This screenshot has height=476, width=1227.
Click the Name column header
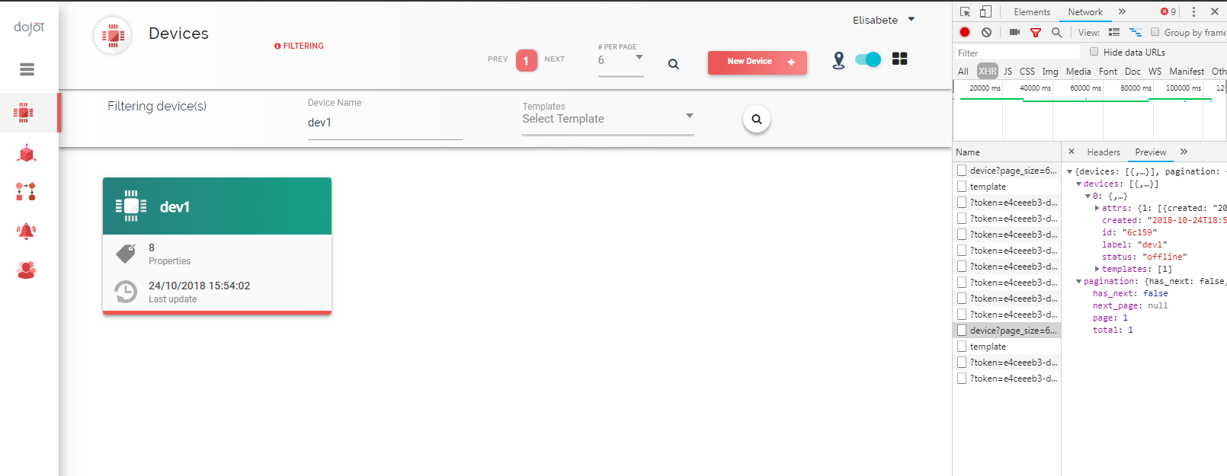point(1007,152)
